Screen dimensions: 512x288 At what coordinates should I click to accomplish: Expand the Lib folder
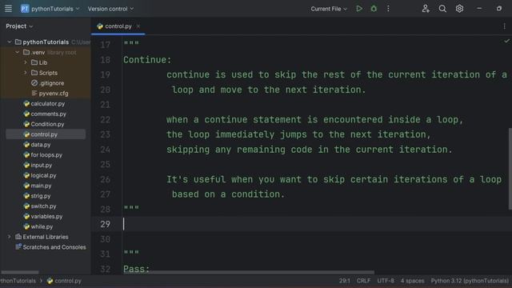pyautogui.click(x=26, y=62)
